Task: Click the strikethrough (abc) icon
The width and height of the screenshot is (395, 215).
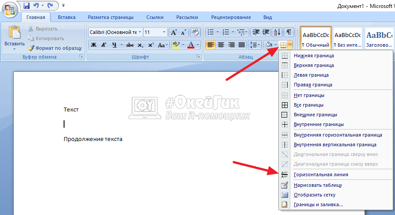Action: 130,45
